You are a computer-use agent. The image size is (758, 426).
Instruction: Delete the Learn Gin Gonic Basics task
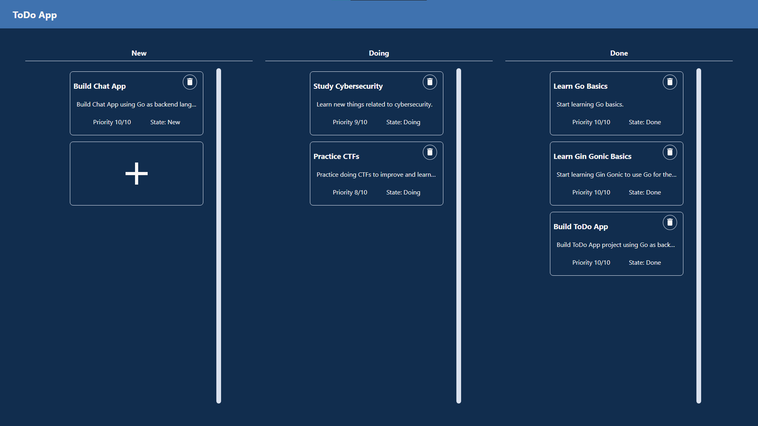(x=670, y=152)
